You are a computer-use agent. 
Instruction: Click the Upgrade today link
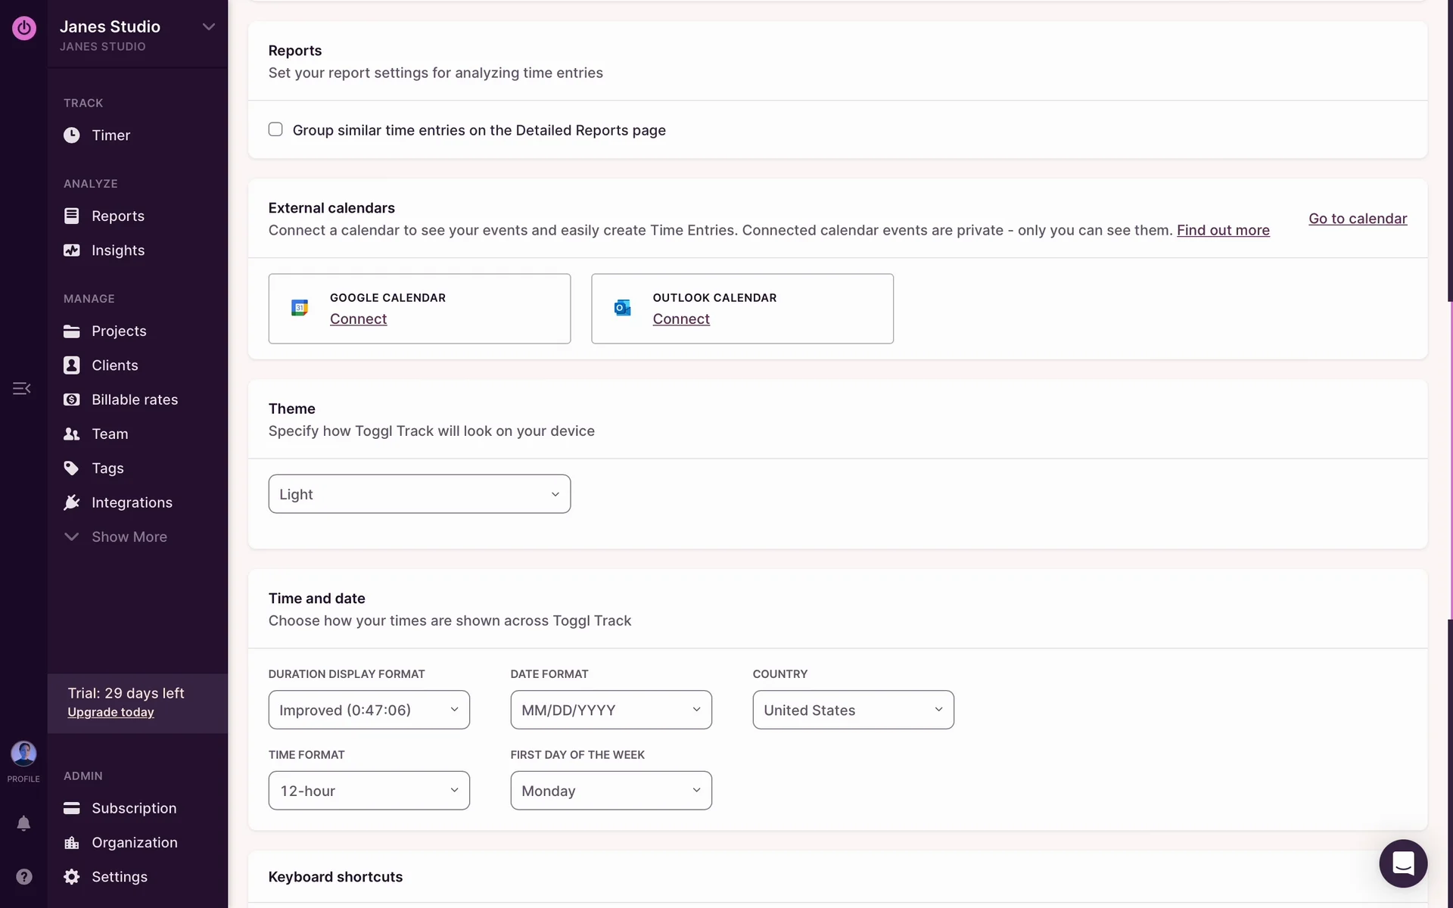110,712
